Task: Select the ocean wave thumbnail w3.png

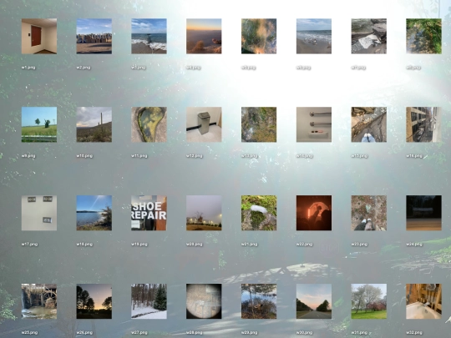Action: pos(149,36)
